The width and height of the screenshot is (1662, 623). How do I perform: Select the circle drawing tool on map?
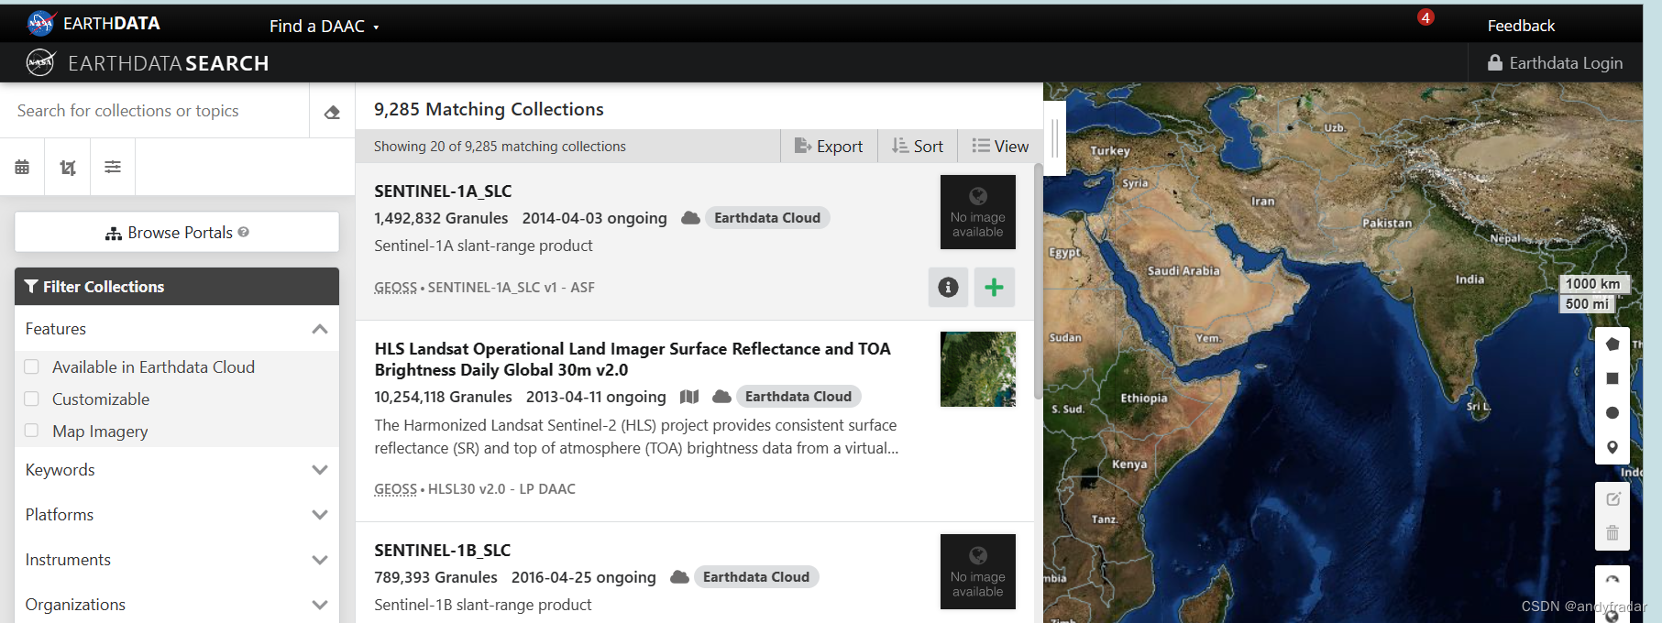(1612, 413)
